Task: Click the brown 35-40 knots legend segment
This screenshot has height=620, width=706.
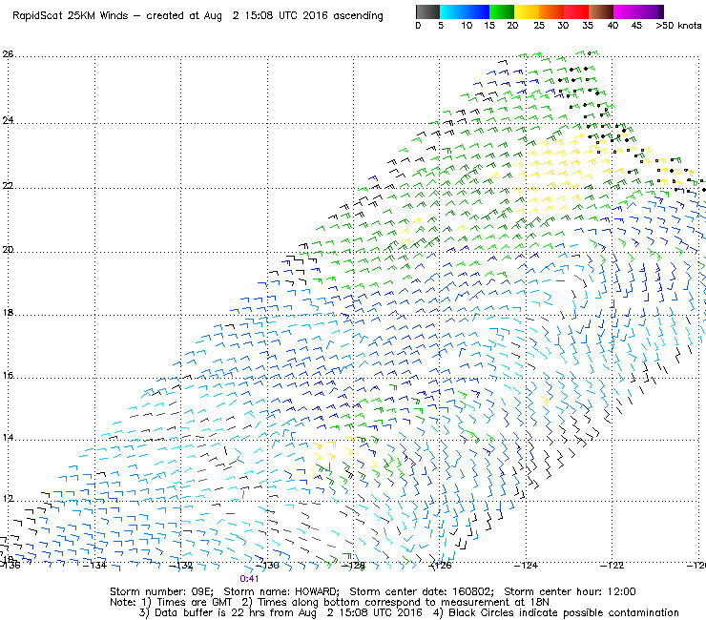Action: point(601,11)
